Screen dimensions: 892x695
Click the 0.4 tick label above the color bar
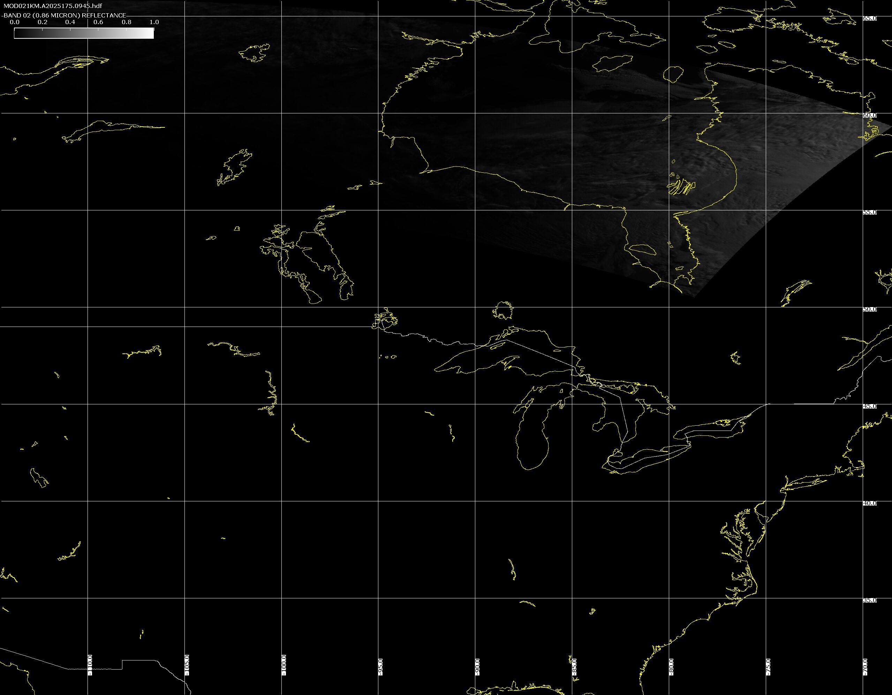tap(70, 22)
